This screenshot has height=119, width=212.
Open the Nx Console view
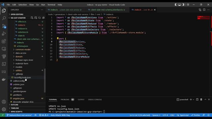4,72
